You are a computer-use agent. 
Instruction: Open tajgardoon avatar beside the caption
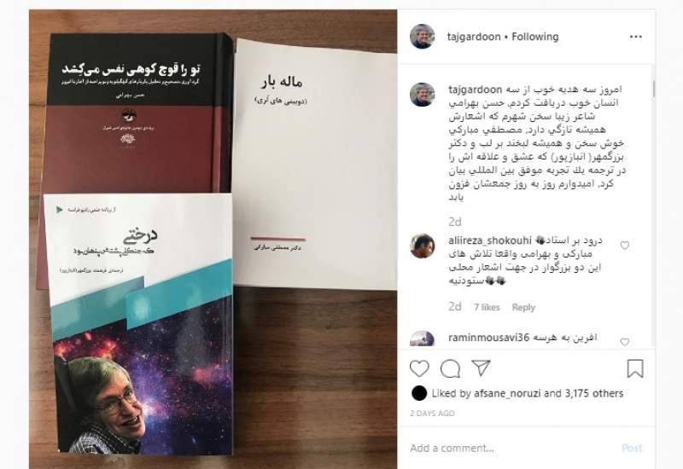422,94
